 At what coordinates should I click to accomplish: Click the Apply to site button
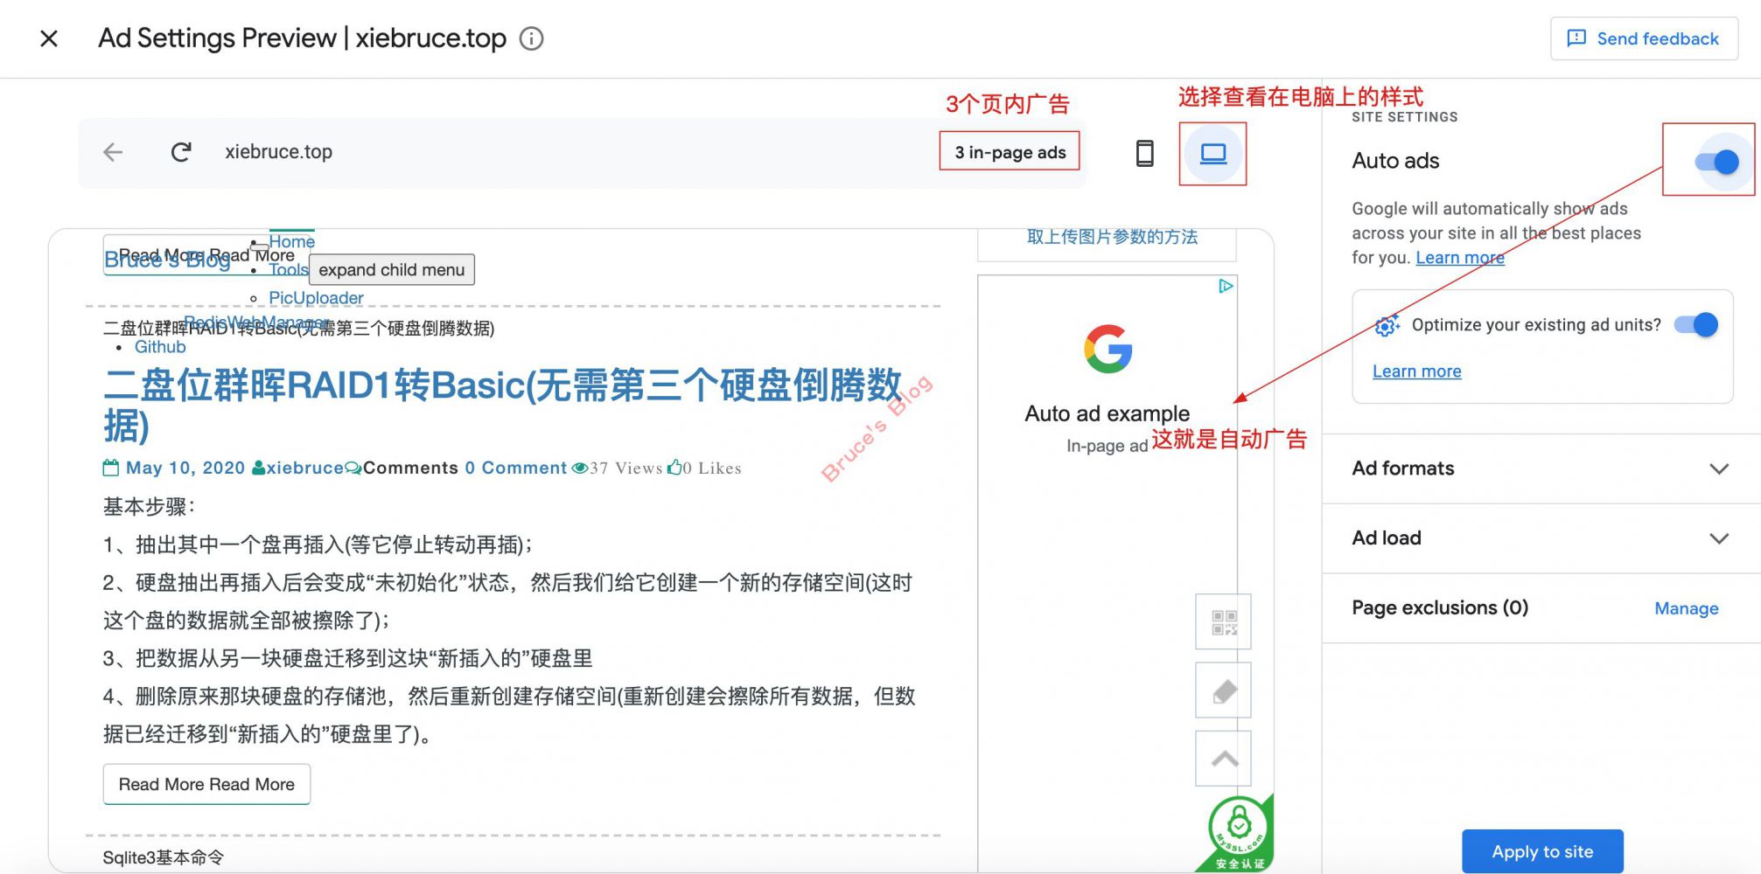1542,851
